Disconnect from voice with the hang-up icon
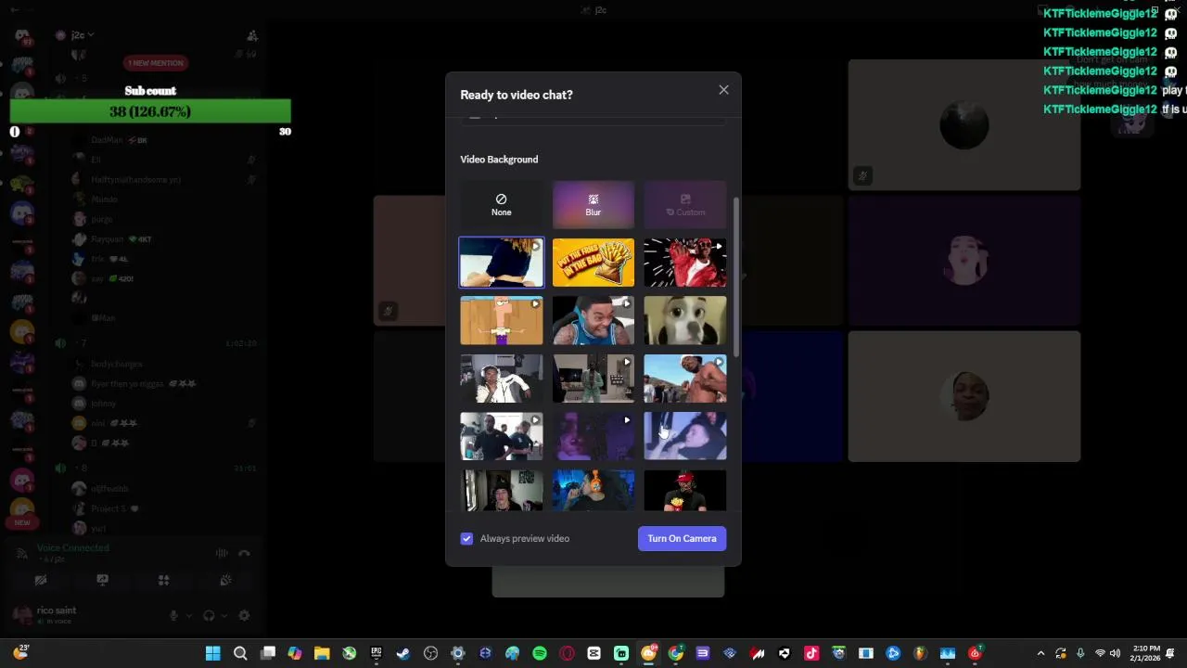1187x668 pixels. pos(245,553)
